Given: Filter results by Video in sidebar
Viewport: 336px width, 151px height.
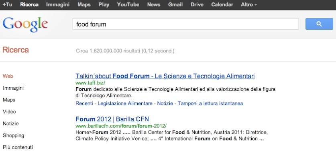Looking at the screenshot, I should [x=9, y=112].
